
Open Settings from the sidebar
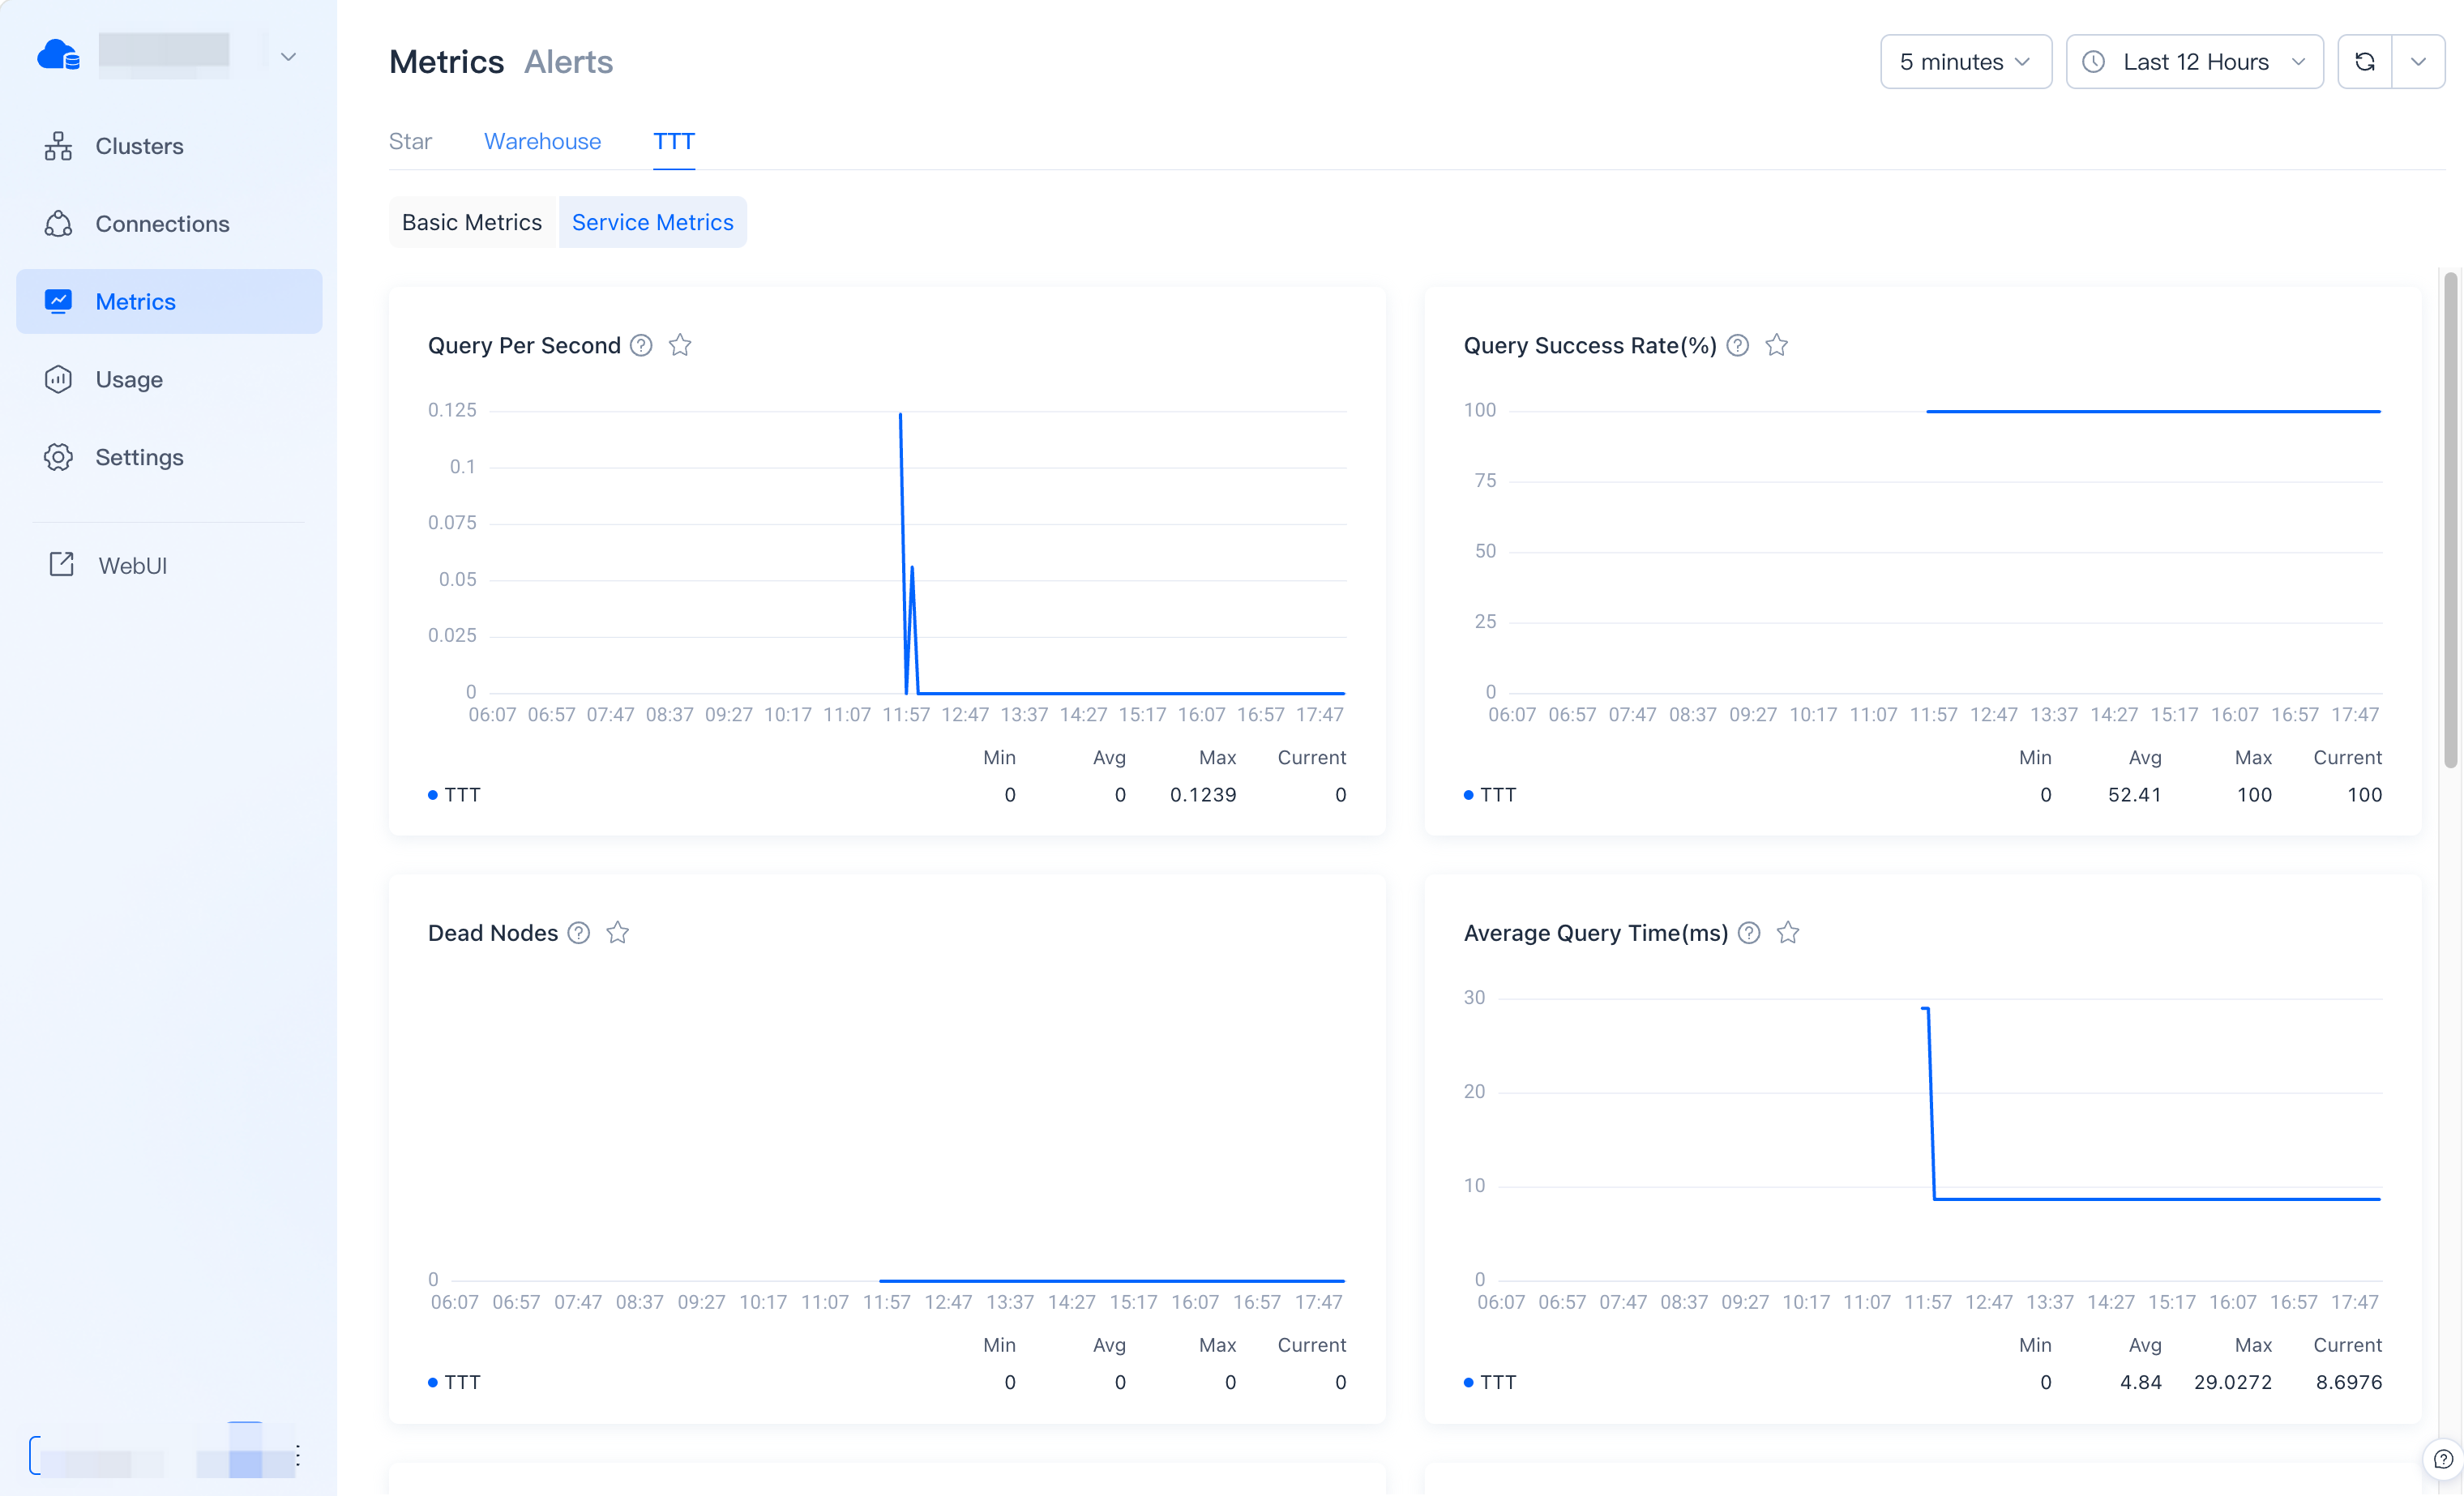[140, 457]
